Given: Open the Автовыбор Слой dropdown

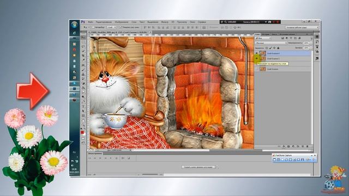Looking at the screenshot, I should pyautogui.click(x=111, y=27).
